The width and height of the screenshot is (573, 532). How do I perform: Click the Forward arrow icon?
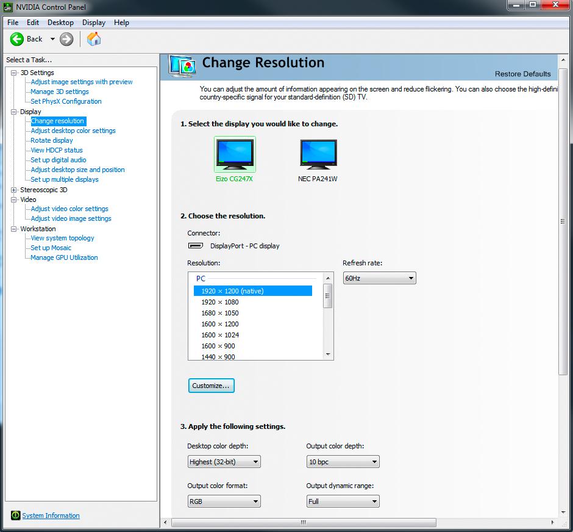[x=66, y=39]
